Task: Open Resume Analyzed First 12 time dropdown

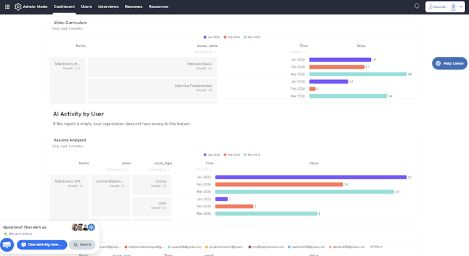Action: pyautogui.click(x=204, y=170)
